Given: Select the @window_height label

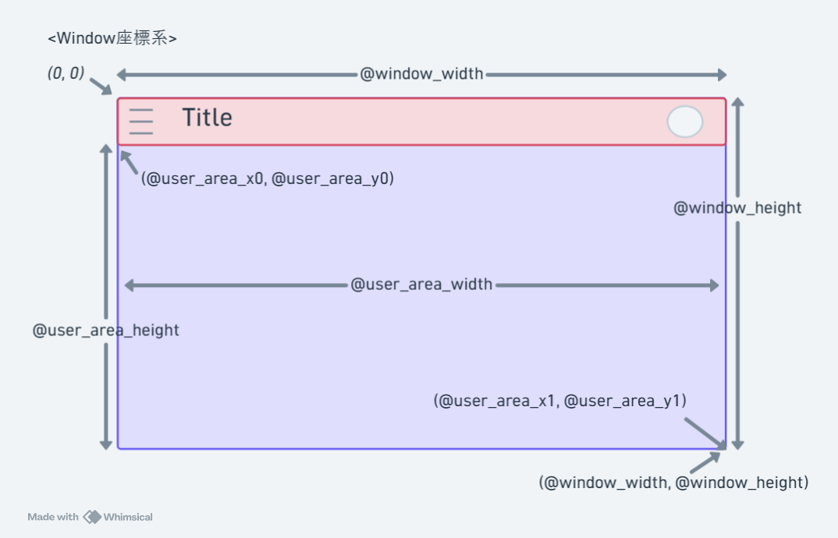Looking at the screenshot, I should pos(737,208).
